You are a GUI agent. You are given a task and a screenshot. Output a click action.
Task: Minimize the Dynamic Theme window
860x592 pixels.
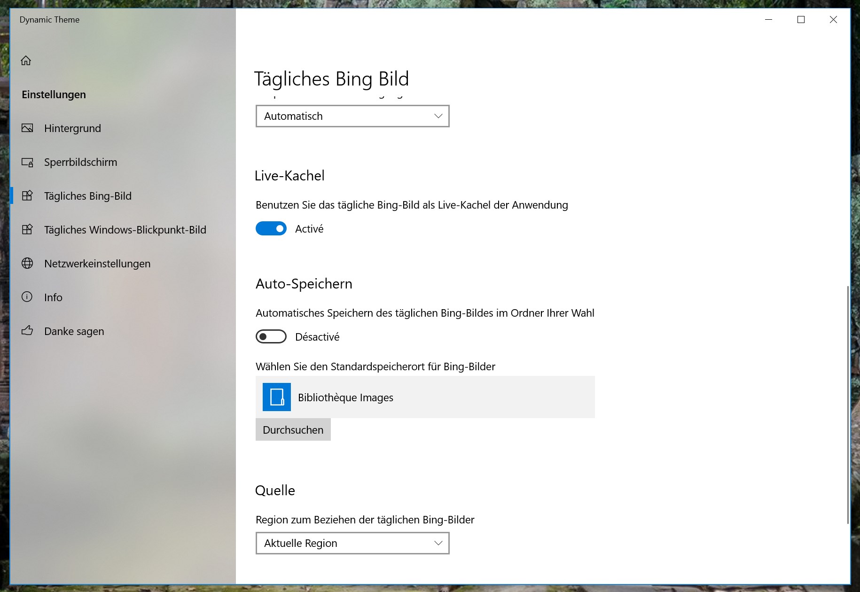coord(769,20)
